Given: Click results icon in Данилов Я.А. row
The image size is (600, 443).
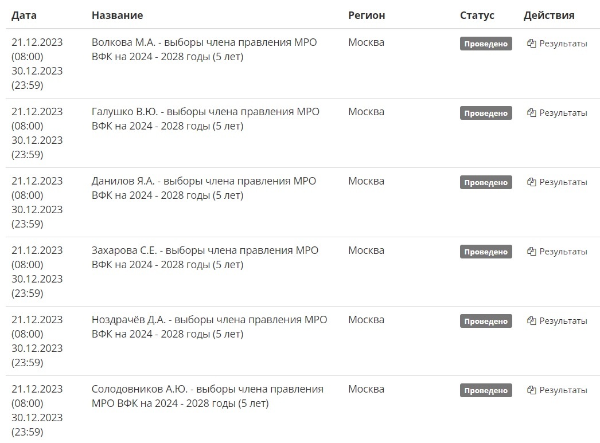Looking at the screenshot, I should [x=531, y=182].
